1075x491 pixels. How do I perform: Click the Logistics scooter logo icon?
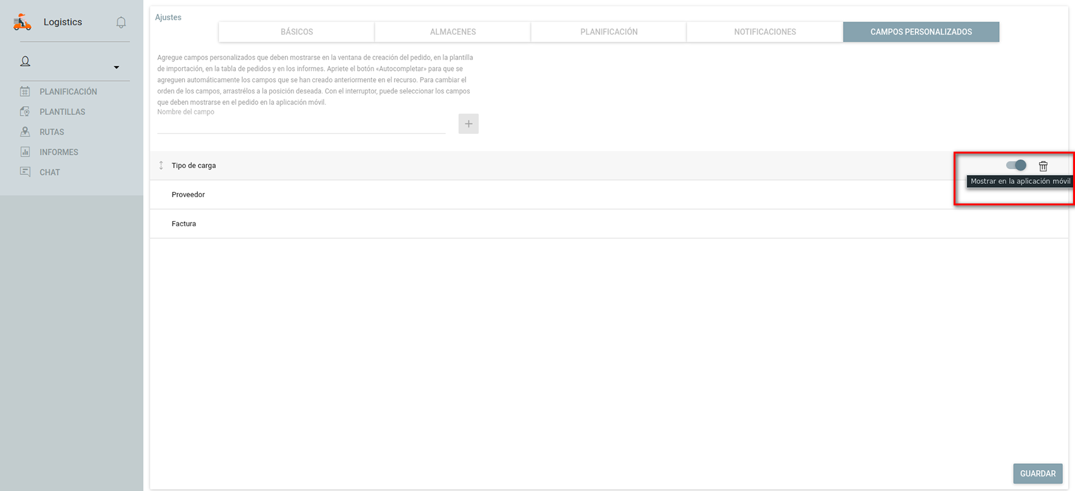tap(22, 22)
